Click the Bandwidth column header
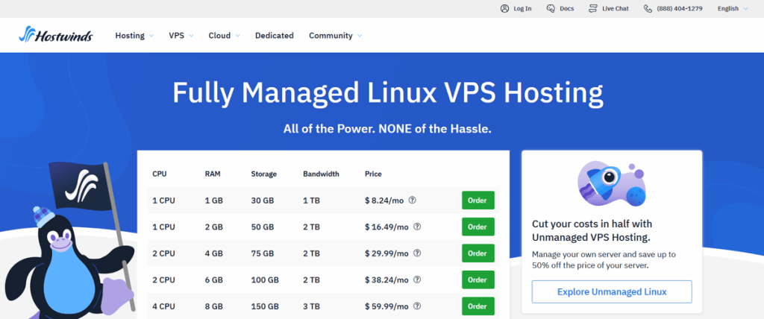 [x=321, y=174]
